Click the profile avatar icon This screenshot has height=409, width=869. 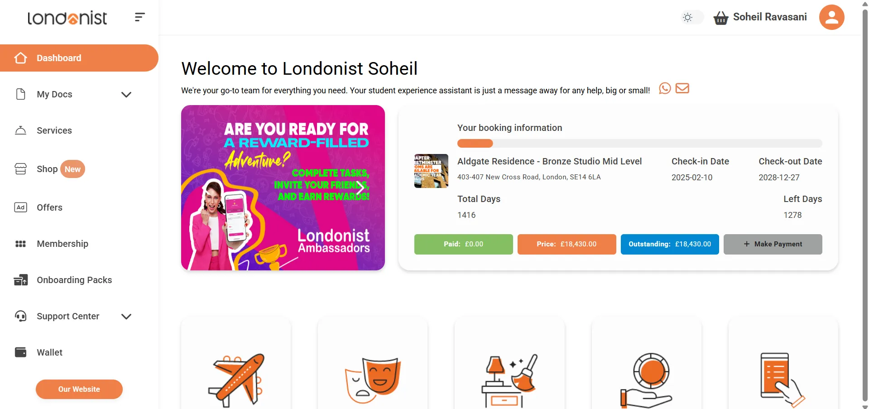click(831, 17)
